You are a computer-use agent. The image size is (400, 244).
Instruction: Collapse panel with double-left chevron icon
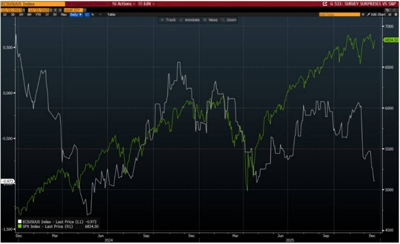[x=363, y=15]
